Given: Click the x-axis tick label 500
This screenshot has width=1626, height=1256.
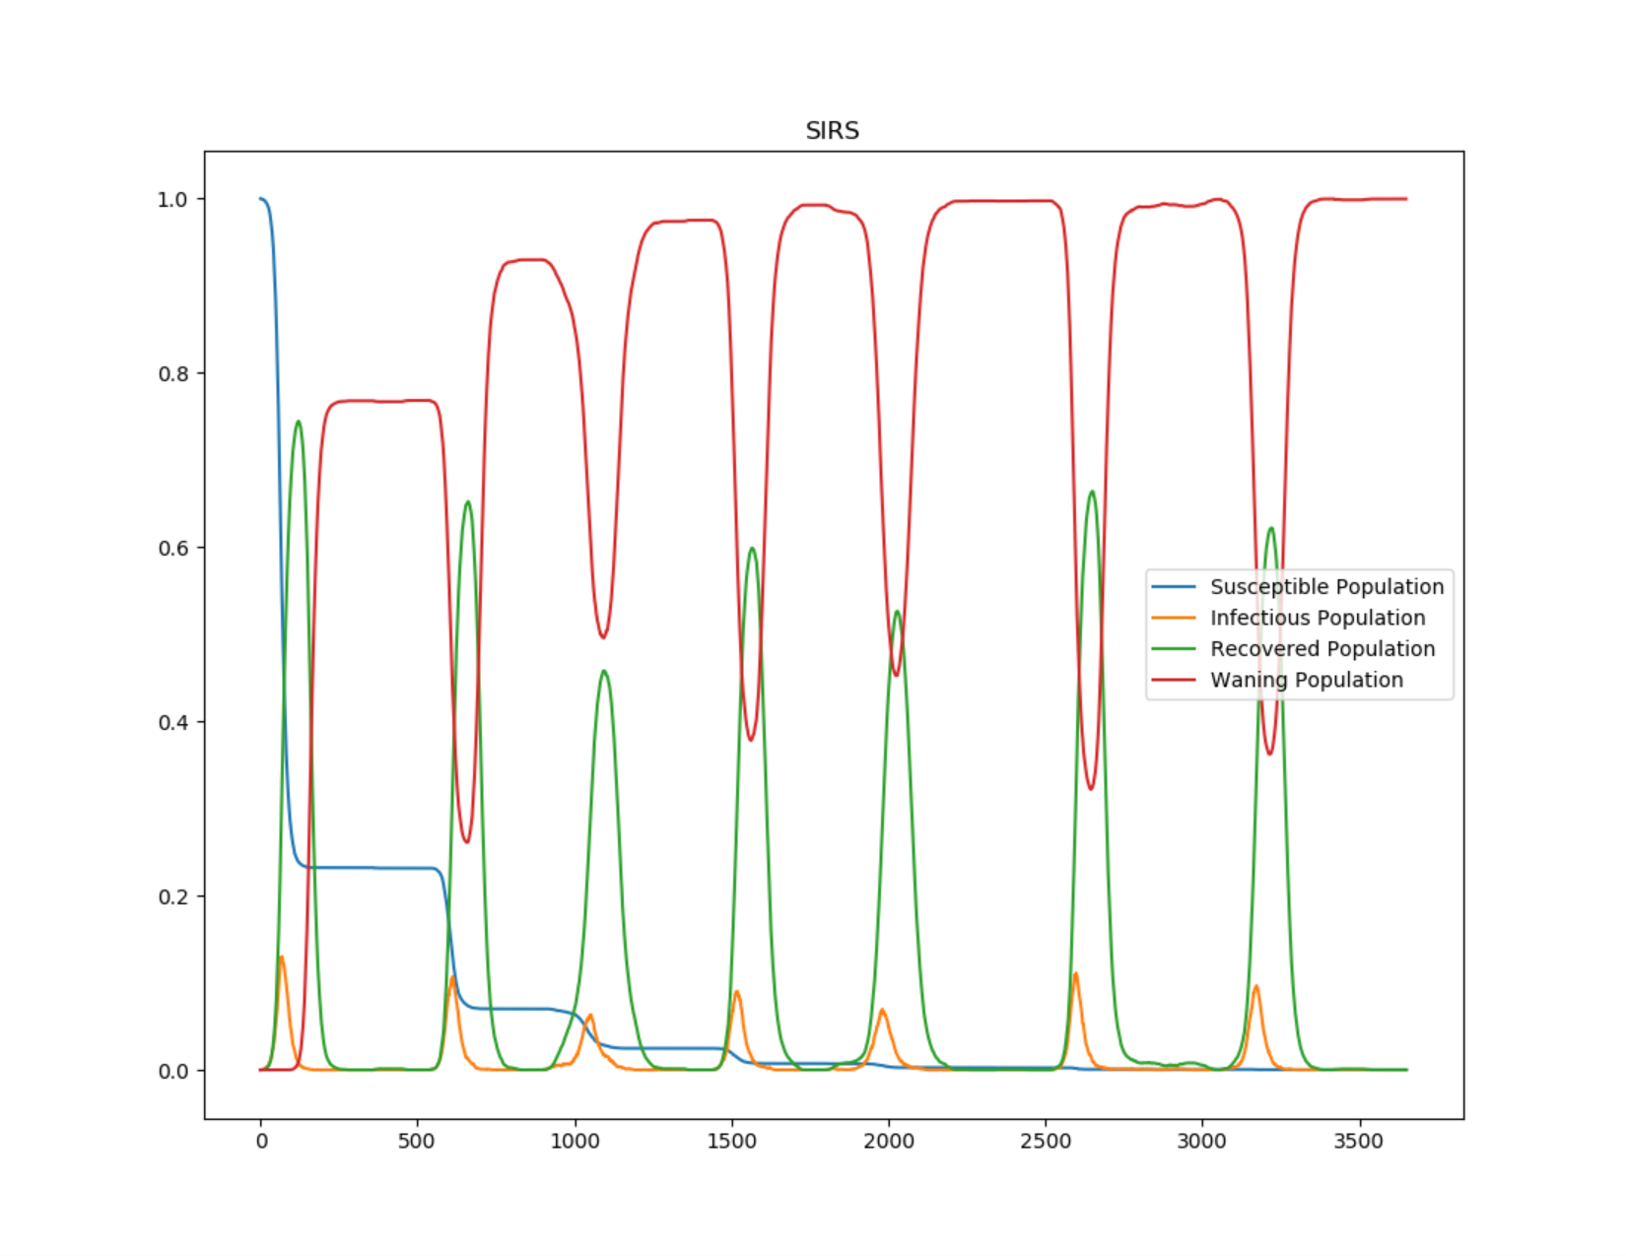Looking at the screenshot, I should tap(417, 1142).
